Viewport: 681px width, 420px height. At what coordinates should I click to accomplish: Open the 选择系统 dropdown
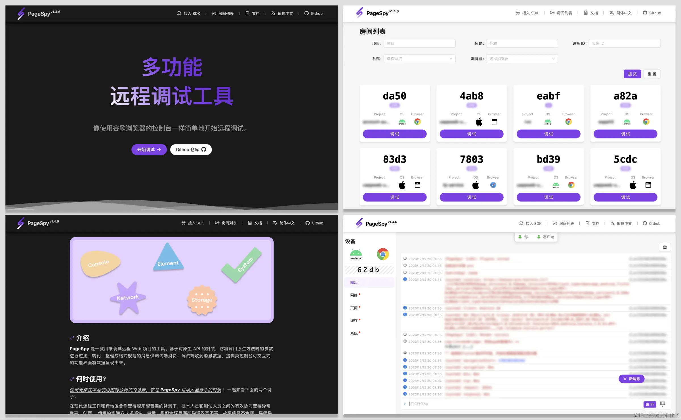(x=419, y=59)
